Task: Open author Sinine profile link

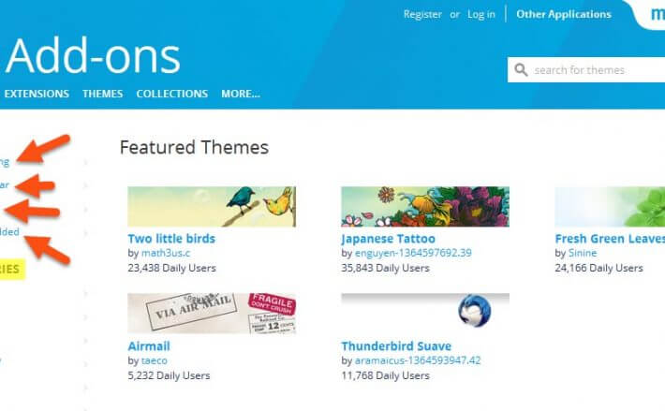Action: pos(583,253)
